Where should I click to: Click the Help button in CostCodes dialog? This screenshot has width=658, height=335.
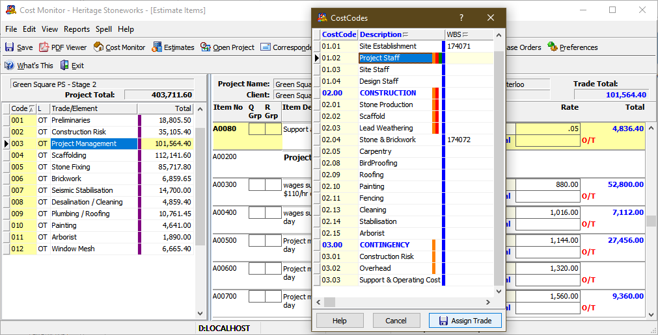point(340,321)
